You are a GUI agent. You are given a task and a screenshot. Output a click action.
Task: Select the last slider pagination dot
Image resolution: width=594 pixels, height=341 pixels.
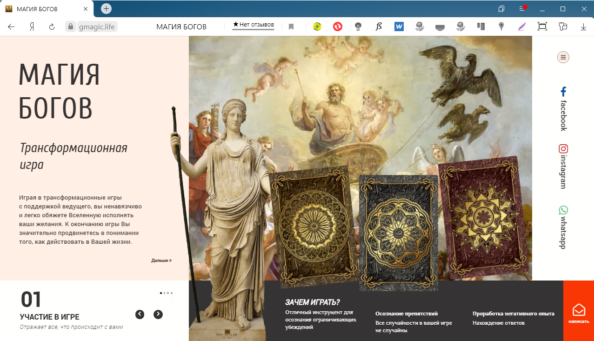(172, 293)
